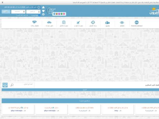
Task: Open the eye icon menu item
Action: click(x=122, y=24)
